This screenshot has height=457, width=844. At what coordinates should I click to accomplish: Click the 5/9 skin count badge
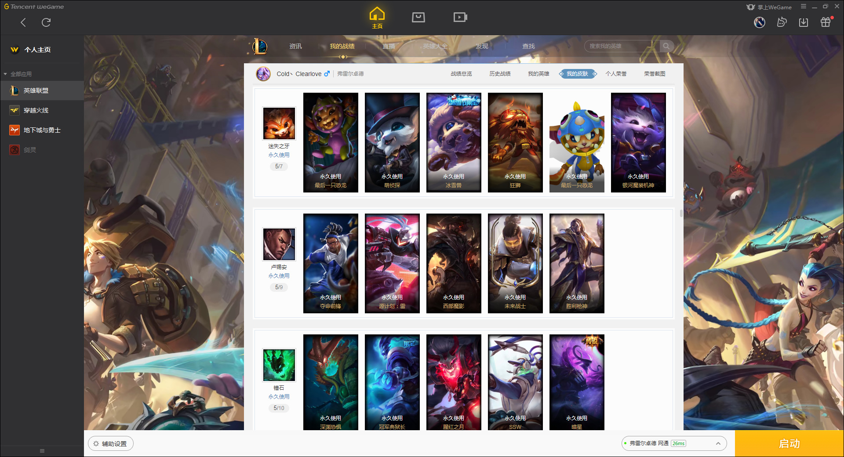[279, 287]
